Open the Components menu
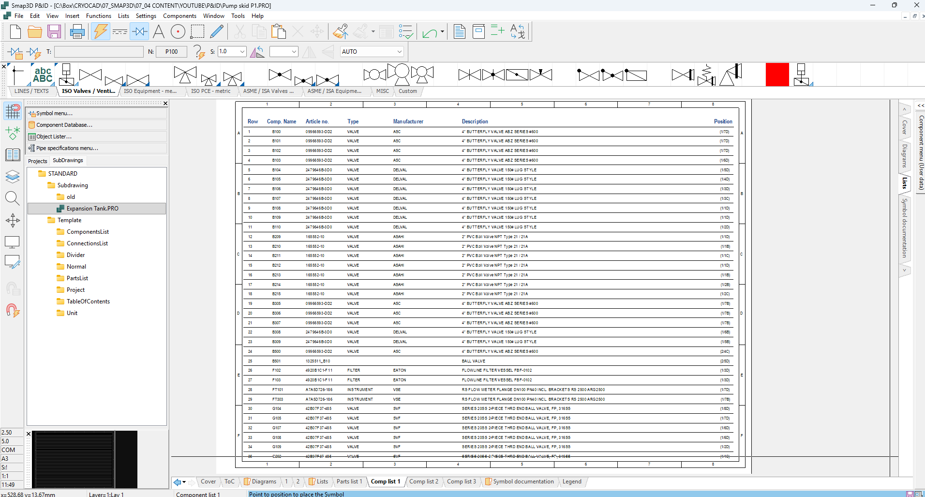Viewport: 925px width, 497px height. point(179,16)
